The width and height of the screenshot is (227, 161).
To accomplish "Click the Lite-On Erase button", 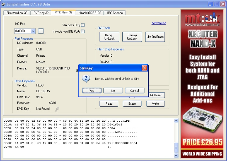I will pos(155,37).
